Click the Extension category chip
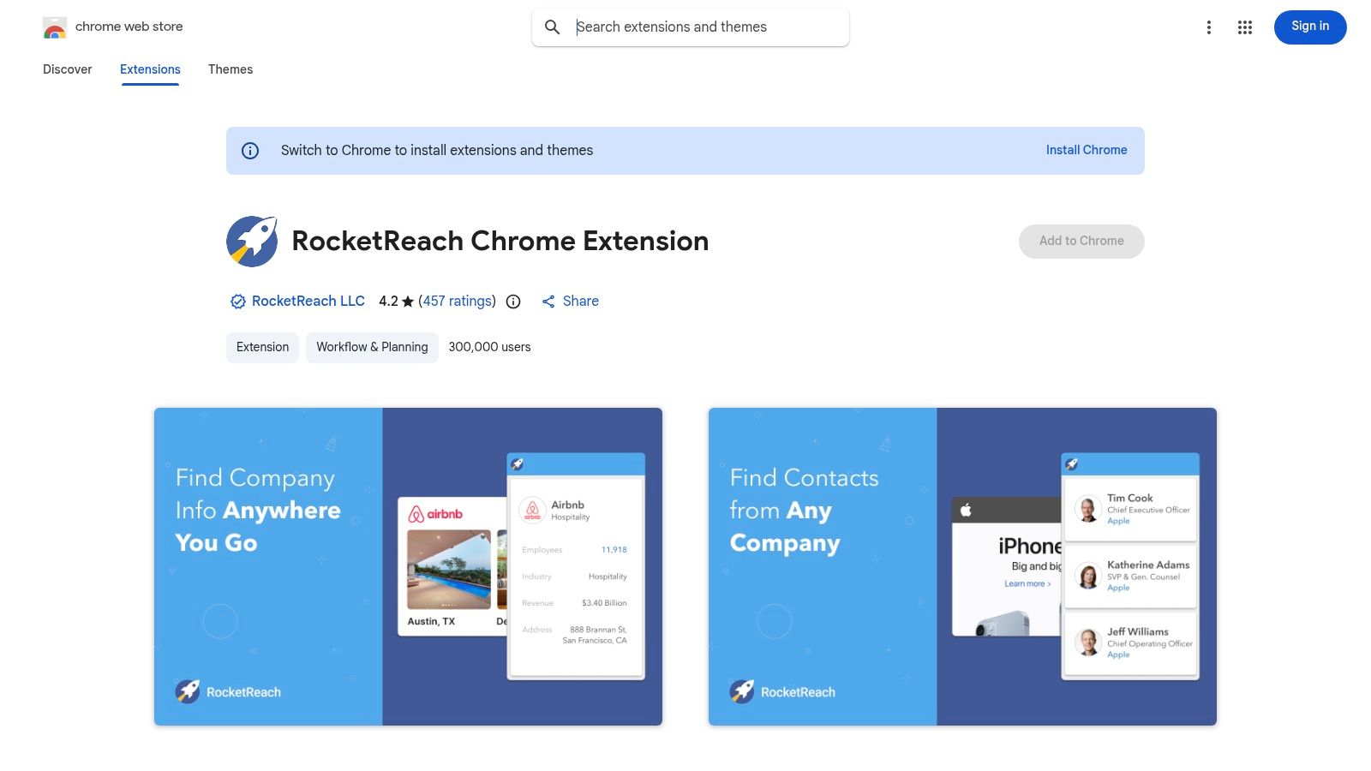The height and width of the screenshot is (771, 1371). [x=262, y=348]
